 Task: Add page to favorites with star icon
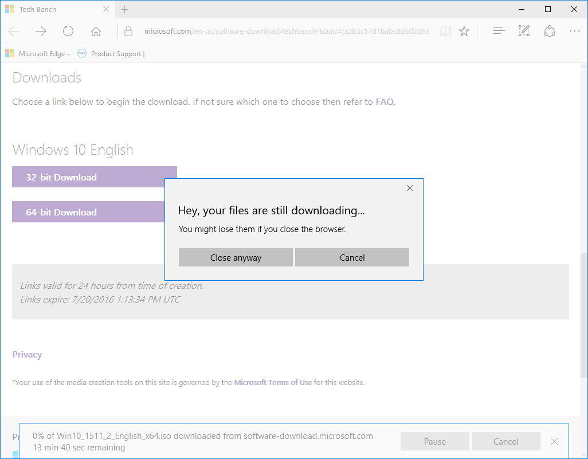point(464,31)
